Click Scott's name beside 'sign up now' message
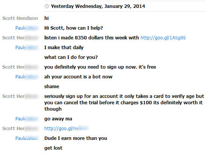Image resolution: width=206 pixels, height=153 pixels. [20, 67]
